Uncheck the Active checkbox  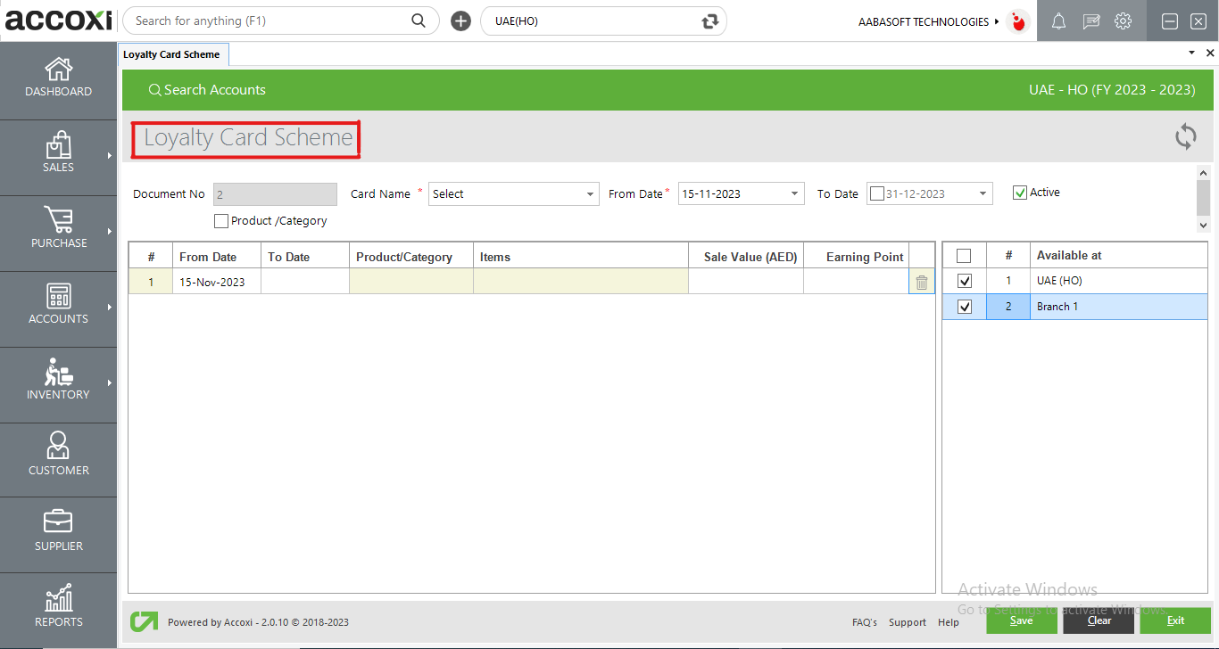pyautogui.click(x=1020, y=193)
